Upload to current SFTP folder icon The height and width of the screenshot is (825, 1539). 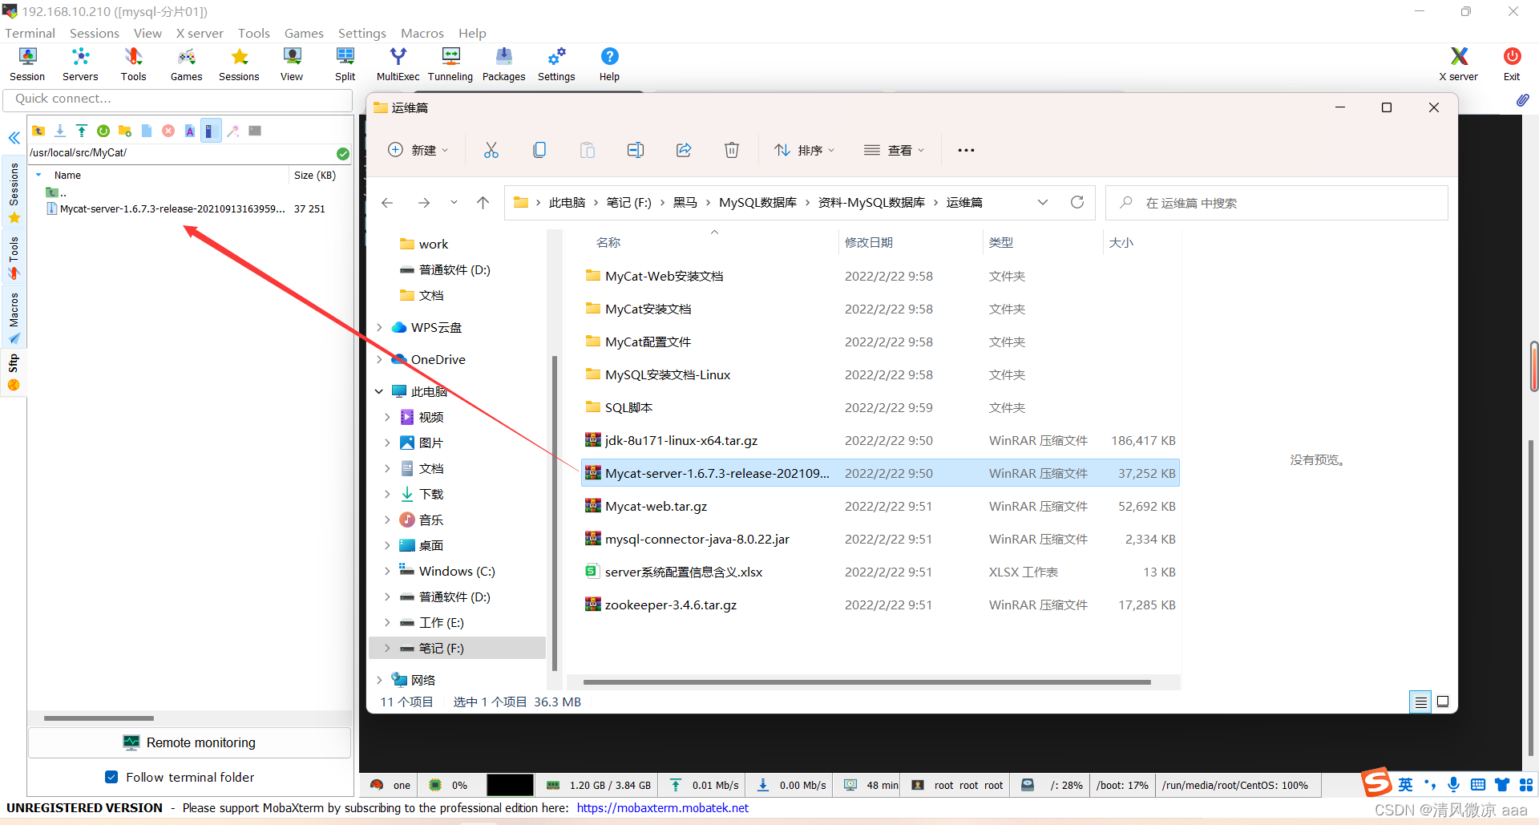[82, 131]
